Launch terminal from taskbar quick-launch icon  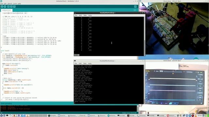(7, 116)
